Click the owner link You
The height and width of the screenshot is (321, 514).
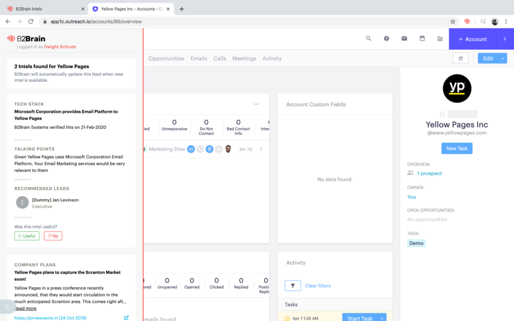click(x=412, y=197)
